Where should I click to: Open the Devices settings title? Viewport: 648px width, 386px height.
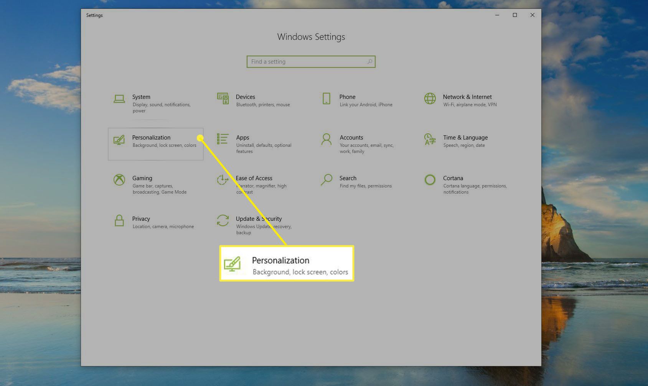pos(246,97)
